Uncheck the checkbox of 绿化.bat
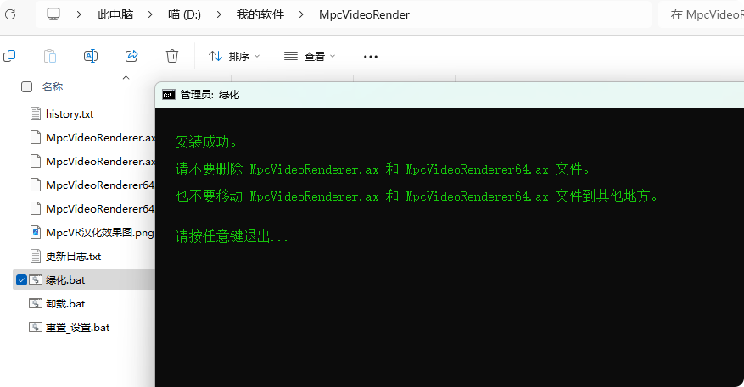The width and height of the screenshot is (744, 387). pyautogui.click(x=21, y=280)
